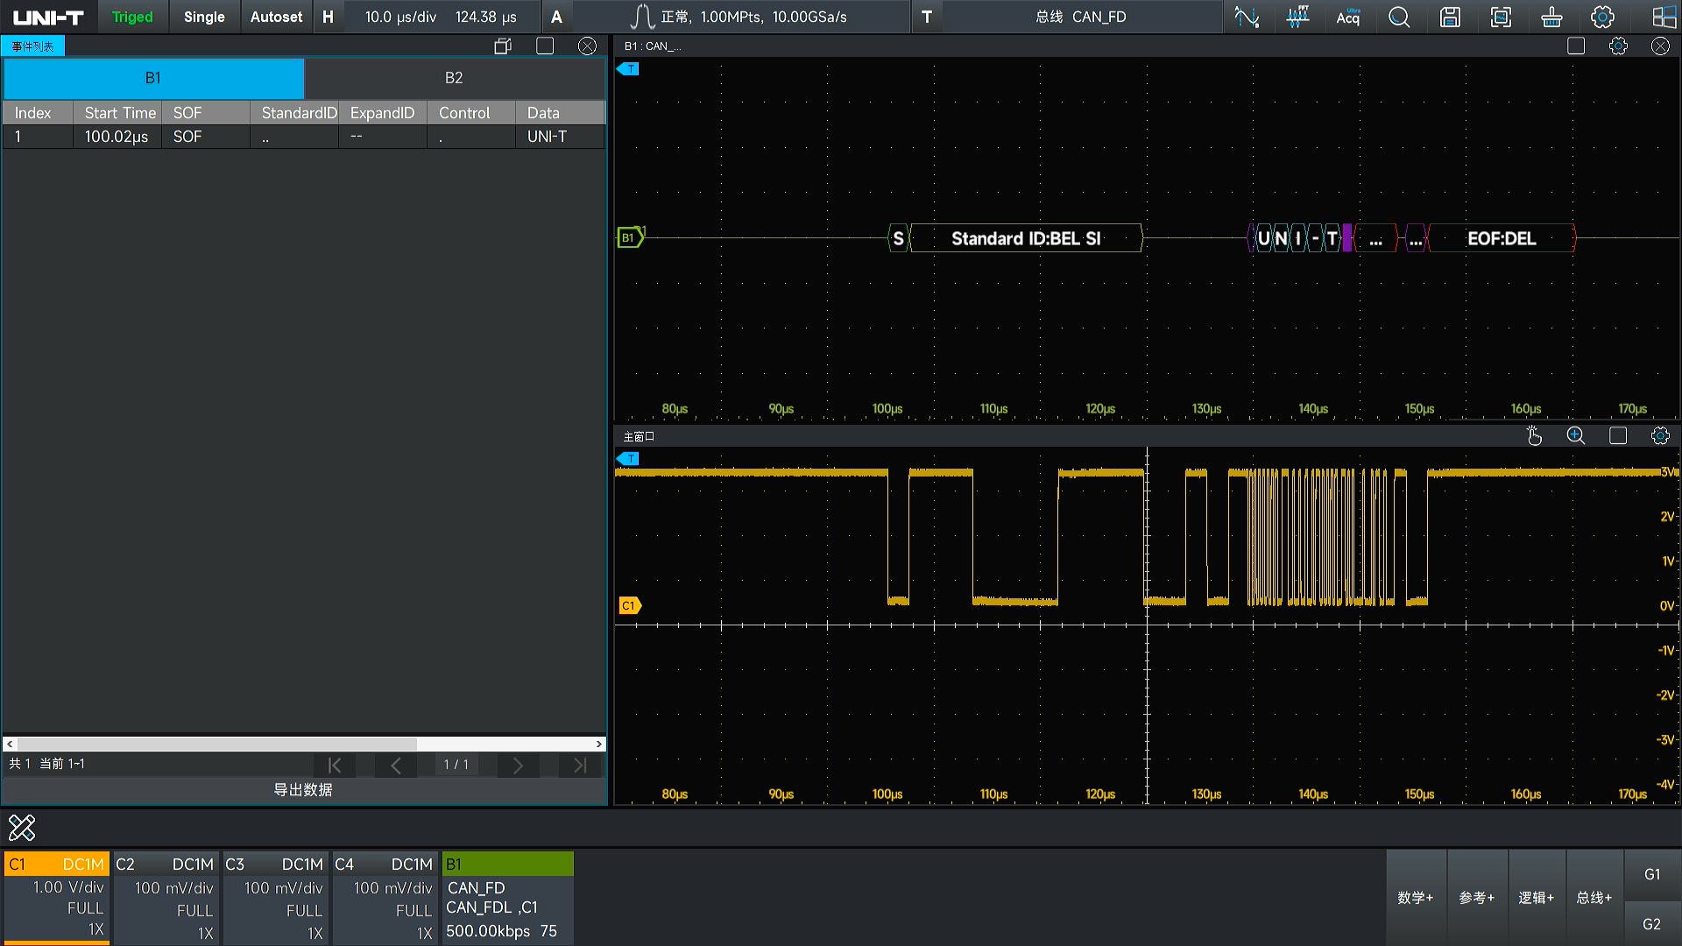
Task: Add a reference waveform with 参考+
Action: (1476, 897)
